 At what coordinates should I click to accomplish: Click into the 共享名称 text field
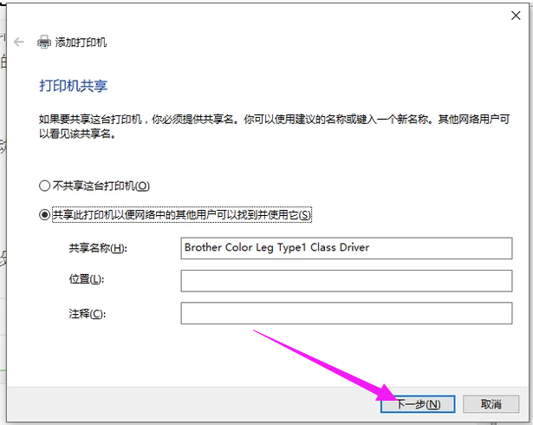point(342,248)
